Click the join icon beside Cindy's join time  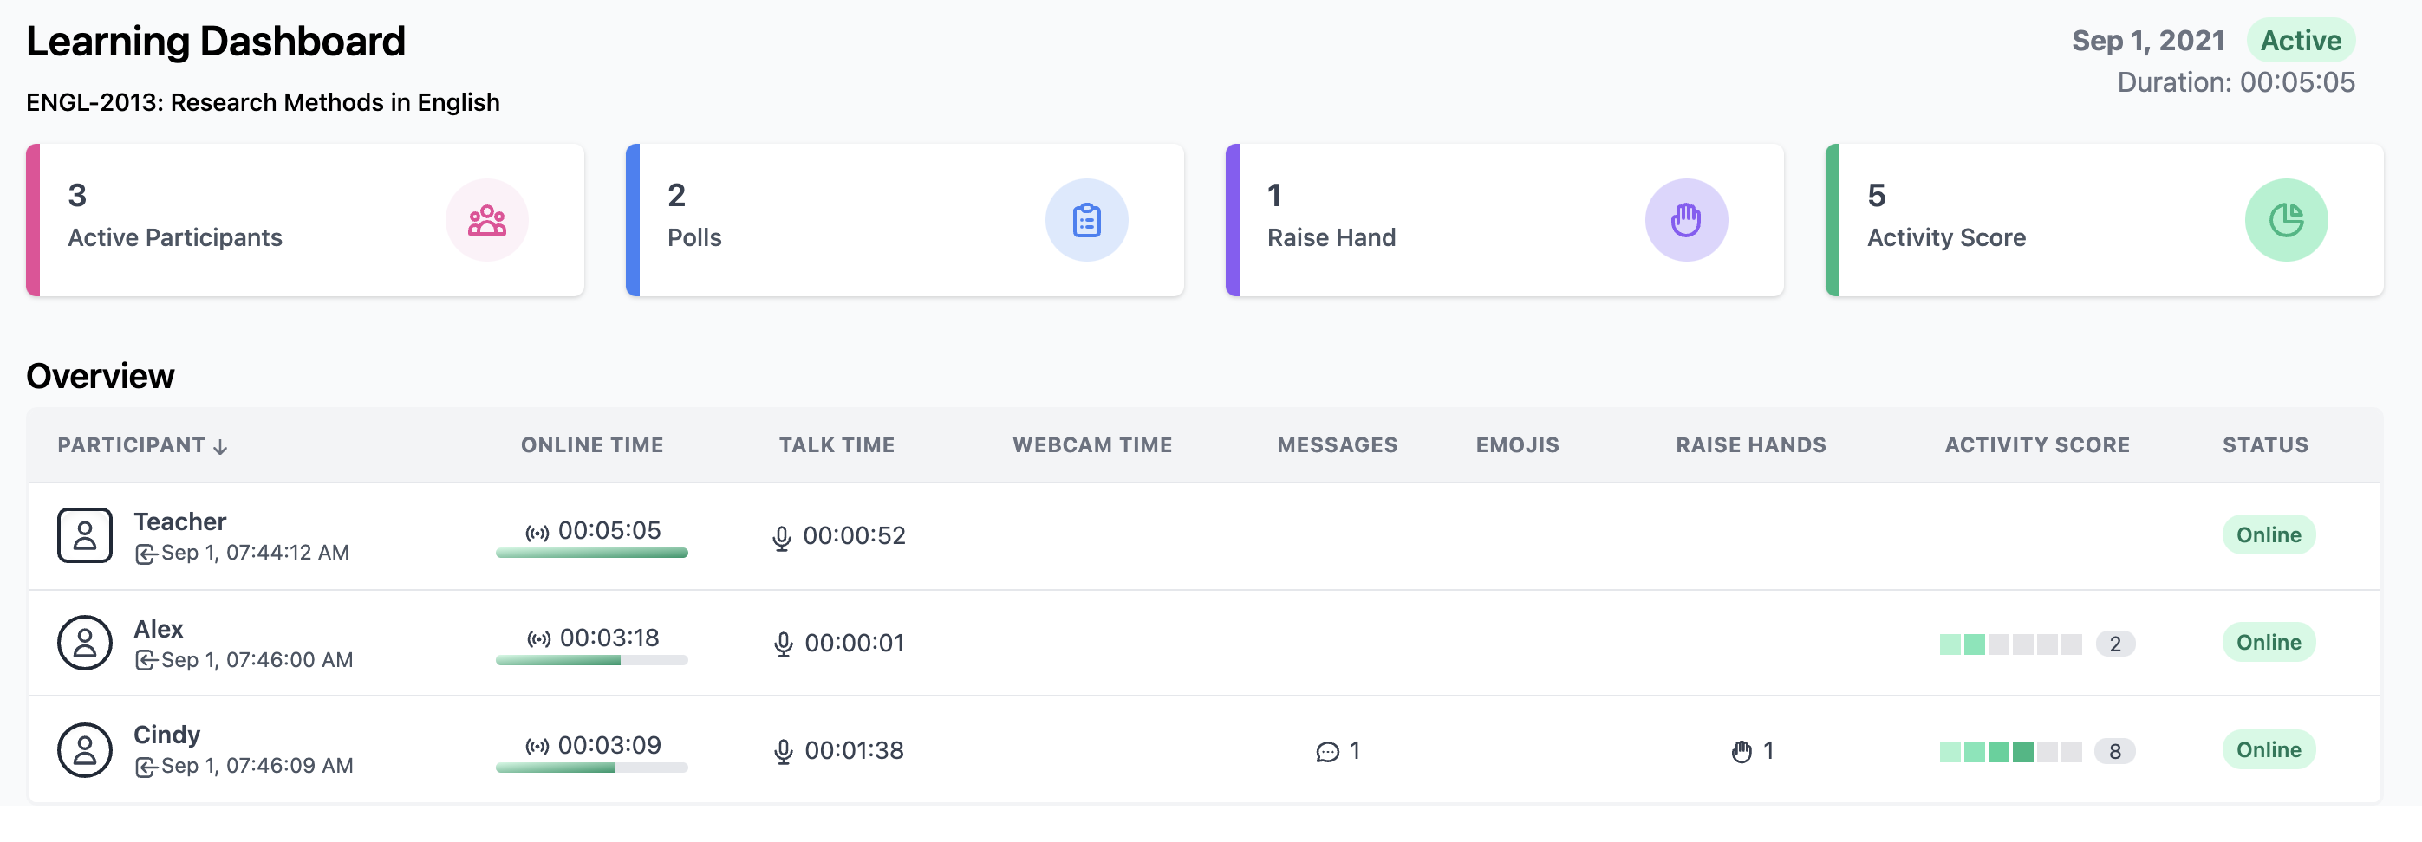pos(146,767)
